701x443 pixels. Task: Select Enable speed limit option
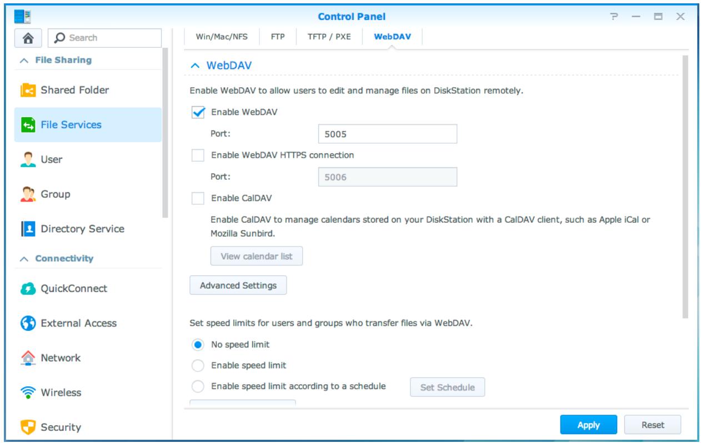click(197, 366)
